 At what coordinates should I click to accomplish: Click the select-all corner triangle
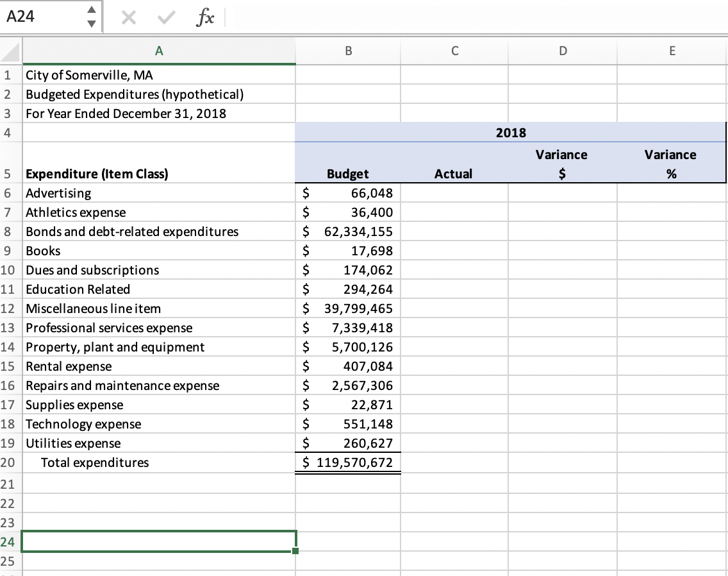tap(11, 51)
